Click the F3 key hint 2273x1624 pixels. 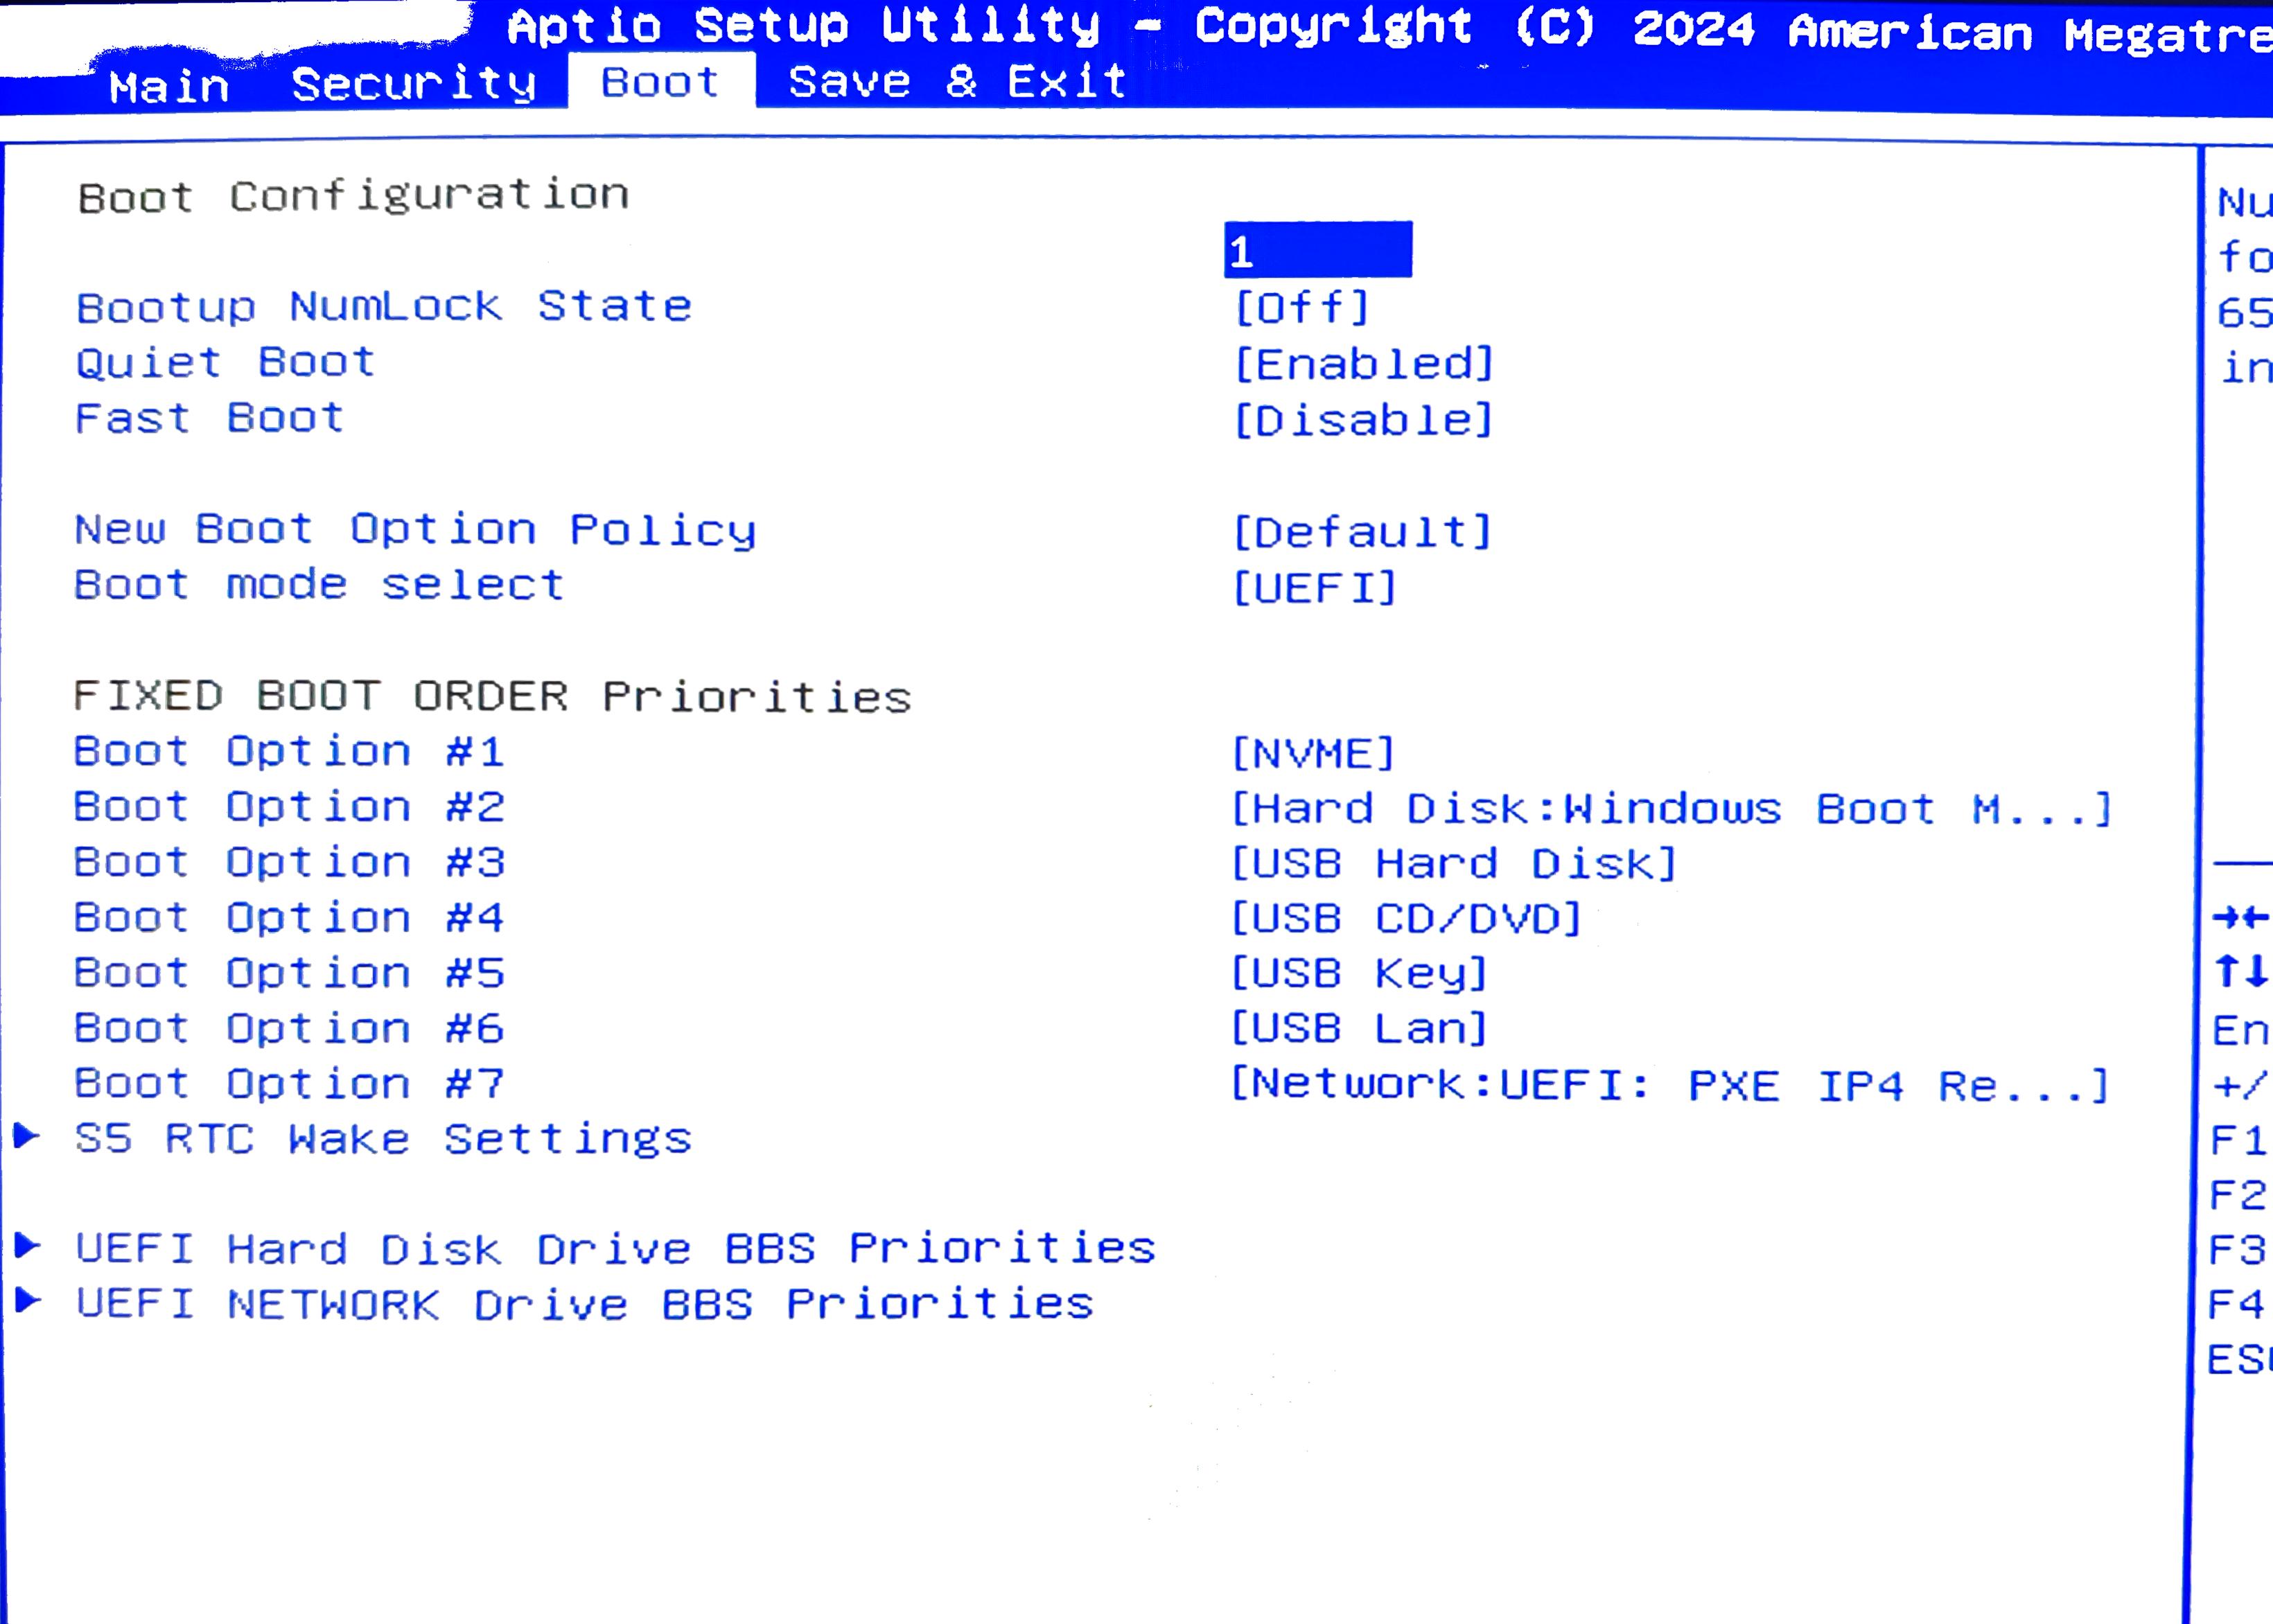pyautogui.click(x=2238, y=1250)
